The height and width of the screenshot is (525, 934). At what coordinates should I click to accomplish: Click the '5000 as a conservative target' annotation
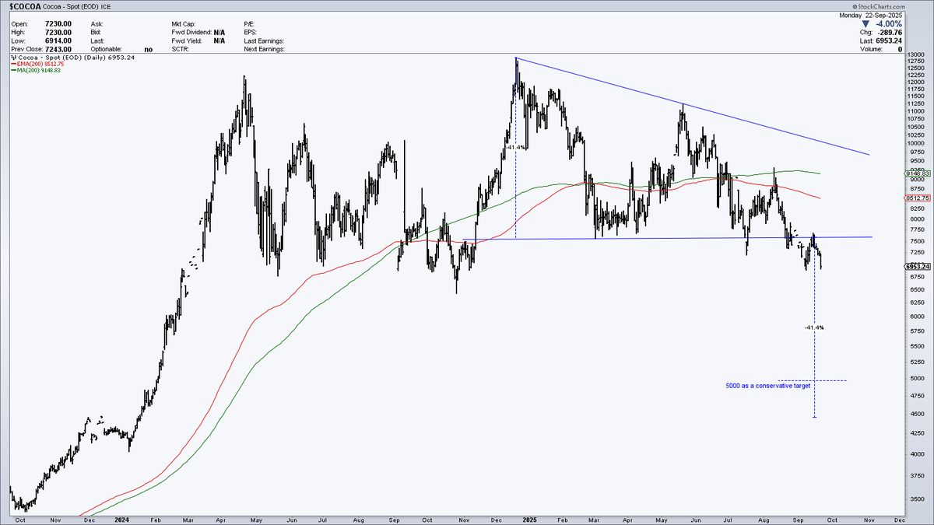coord(767,385)
